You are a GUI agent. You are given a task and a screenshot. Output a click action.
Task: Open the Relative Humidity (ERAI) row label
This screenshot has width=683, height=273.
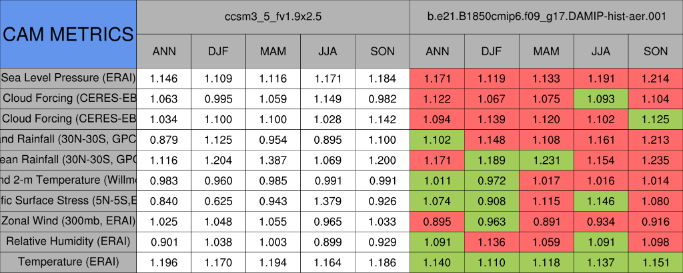coord(68,241)
